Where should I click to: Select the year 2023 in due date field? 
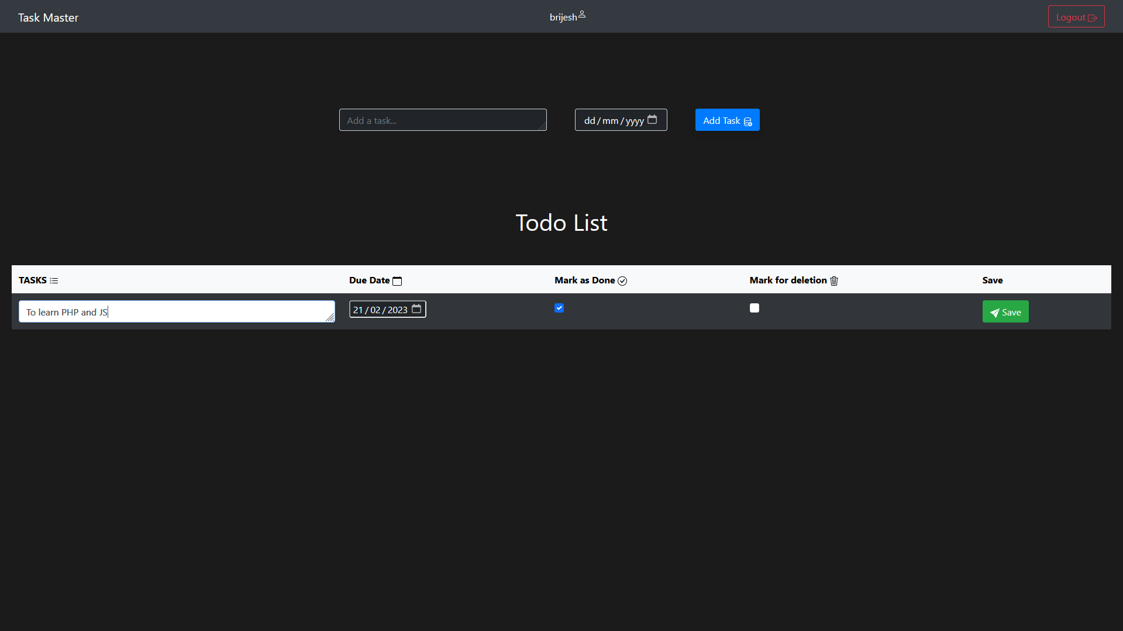[x=397, y=310]
